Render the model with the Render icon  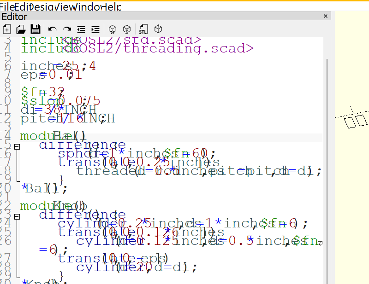click(x=126, y=29)
